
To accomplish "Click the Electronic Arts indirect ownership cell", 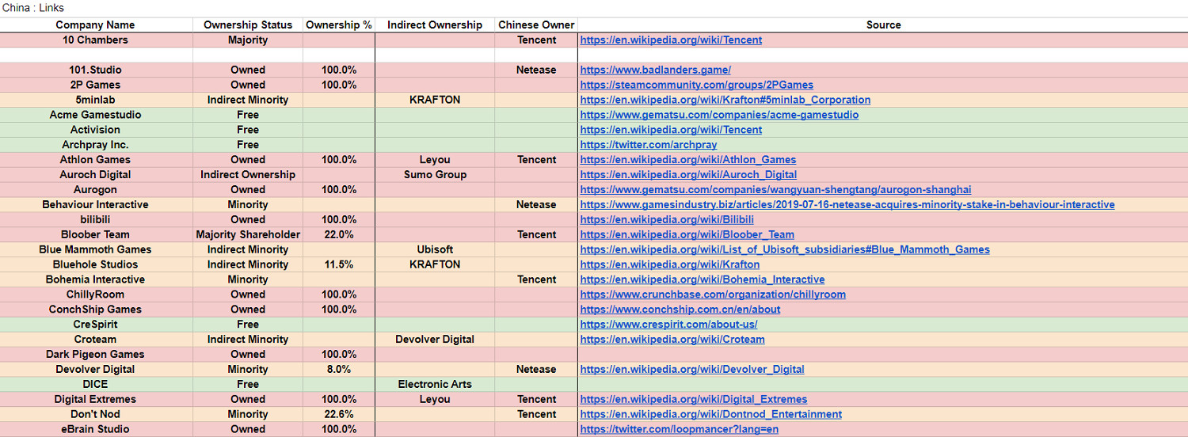I will (x=435, y=384).
